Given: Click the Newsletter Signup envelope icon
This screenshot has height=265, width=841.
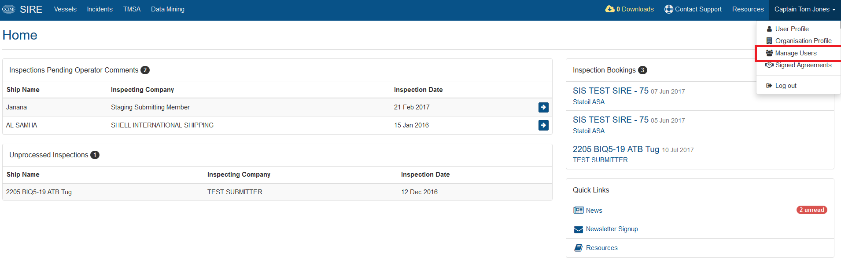Looking at the screenshot, I should pos(579,229).
